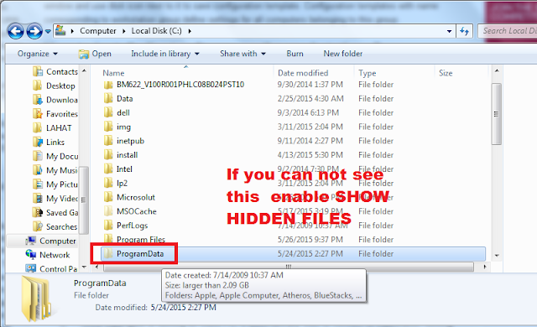Click the inetpub folder icon
Image resolution: width=537 pixels, height=327 pixels.
[108, 141]
